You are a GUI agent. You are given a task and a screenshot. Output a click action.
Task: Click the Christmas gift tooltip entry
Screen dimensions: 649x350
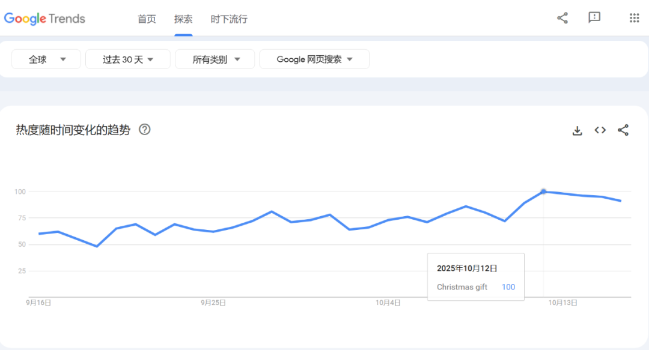(462, 287)
